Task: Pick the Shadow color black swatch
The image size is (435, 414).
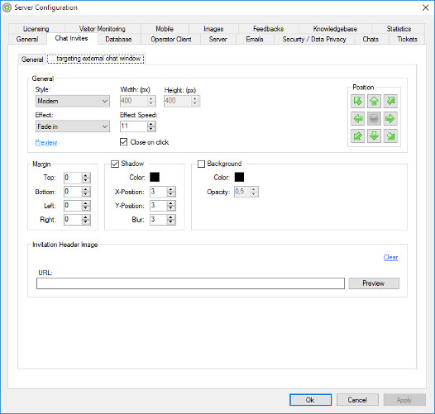Action: [155, 177]
